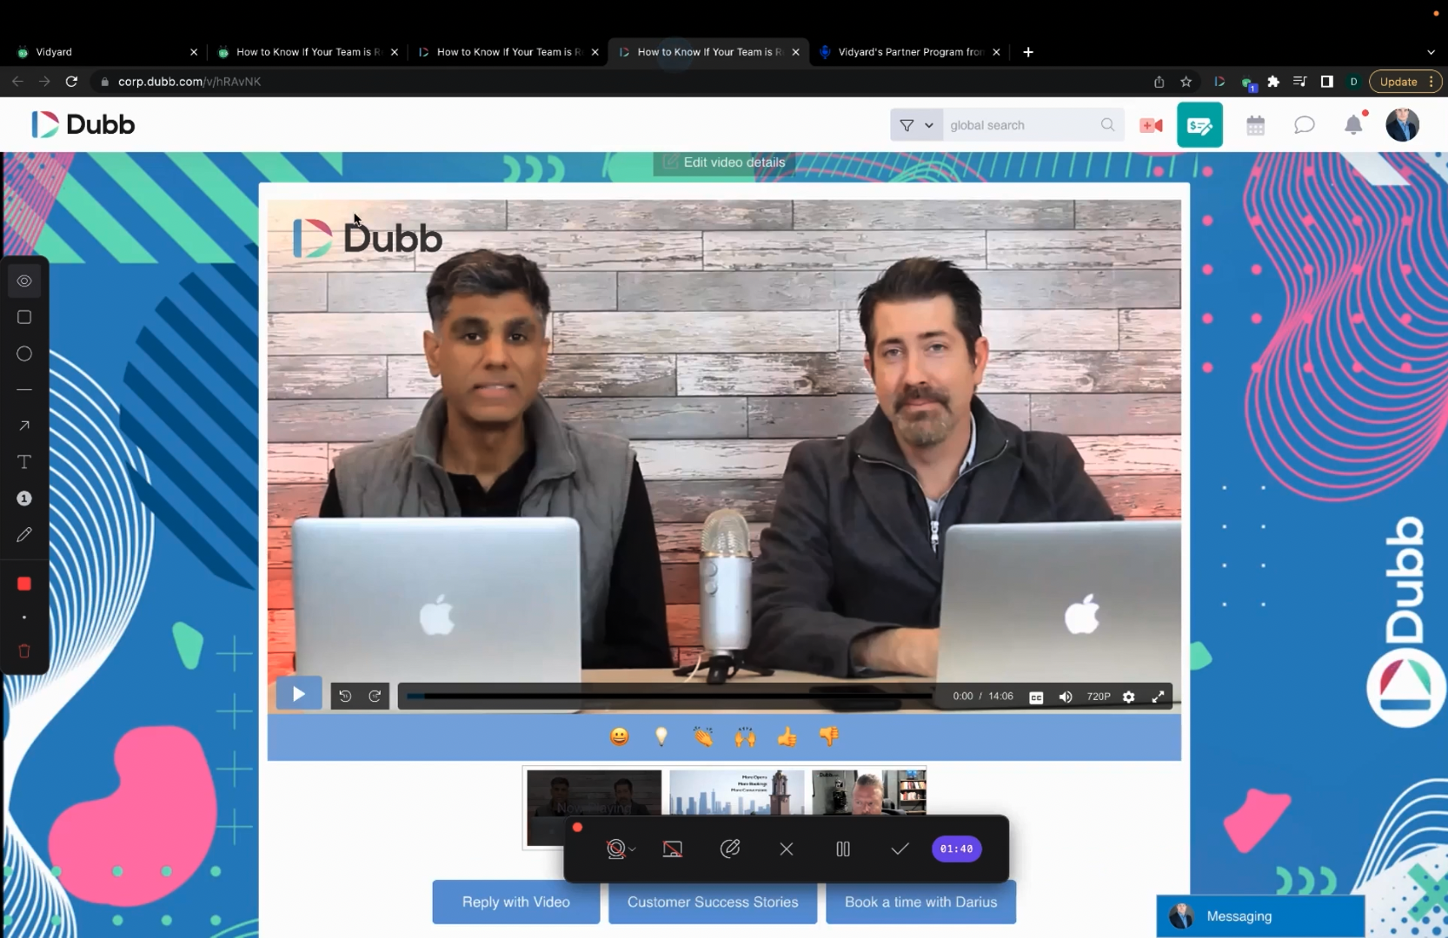Click the 01:40 recording timer
Viewport: 1448px width, 938px height.
click(957, 849)
